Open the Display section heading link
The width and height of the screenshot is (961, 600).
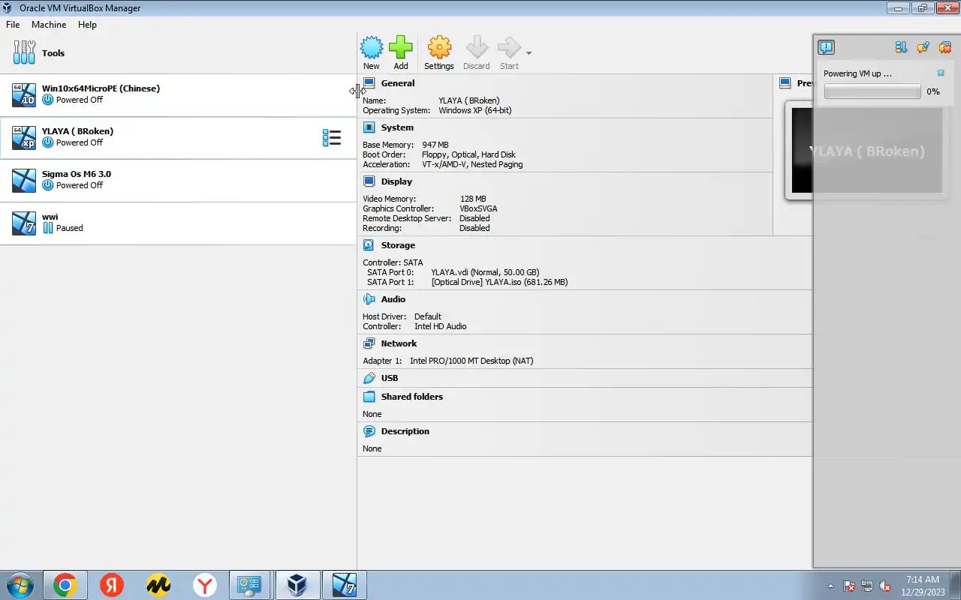pyautogui.click(x=396, y=181)
